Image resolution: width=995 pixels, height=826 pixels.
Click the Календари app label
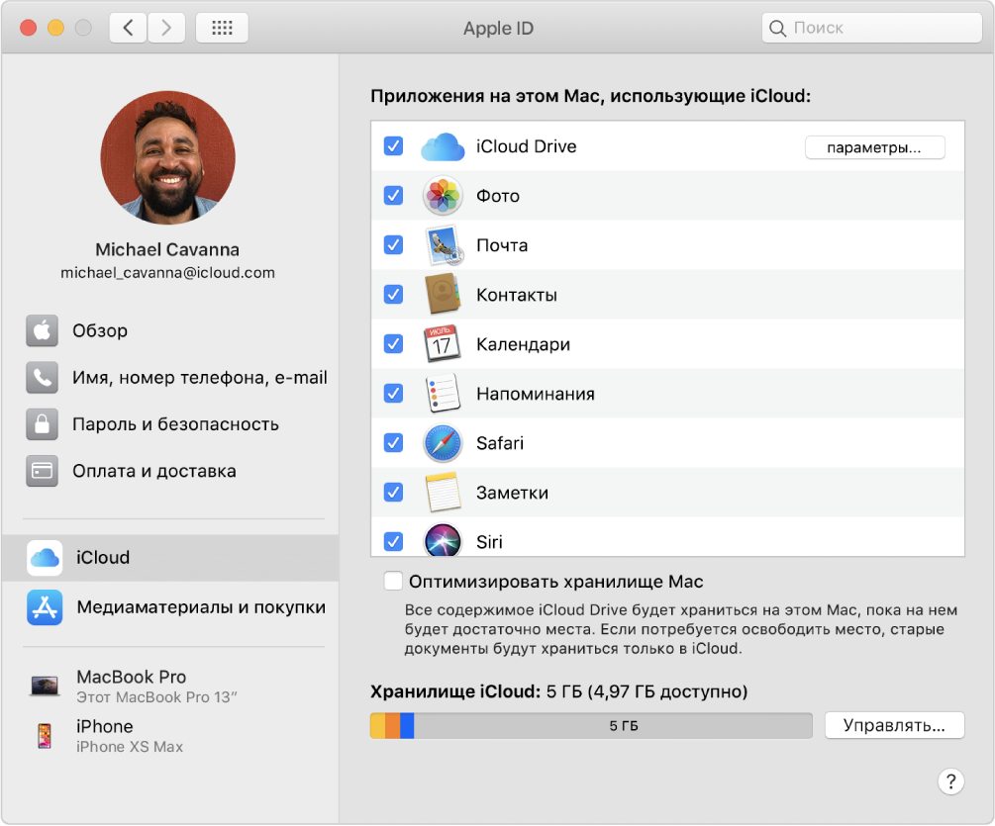point(524,344)
